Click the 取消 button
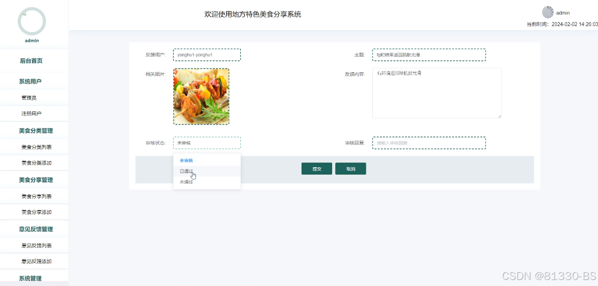The image size is (598, 286). 350,169
